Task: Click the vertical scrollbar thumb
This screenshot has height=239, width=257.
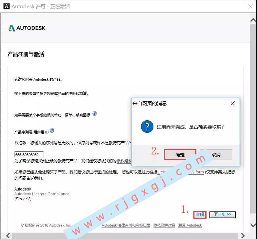Action: point(253,119)
